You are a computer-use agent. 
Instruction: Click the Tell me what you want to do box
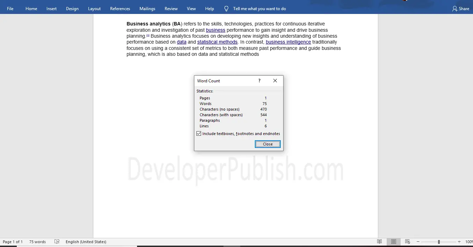pos(259,9)
